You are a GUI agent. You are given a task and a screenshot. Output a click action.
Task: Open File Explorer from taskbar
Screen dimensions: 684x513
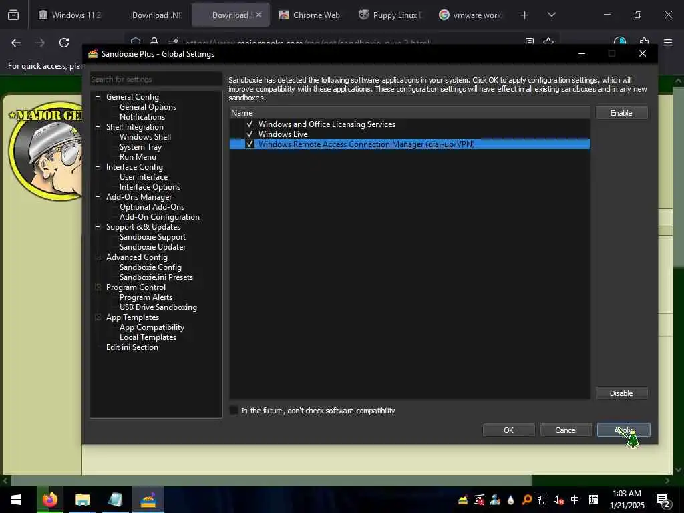click(x=82, y=500)
